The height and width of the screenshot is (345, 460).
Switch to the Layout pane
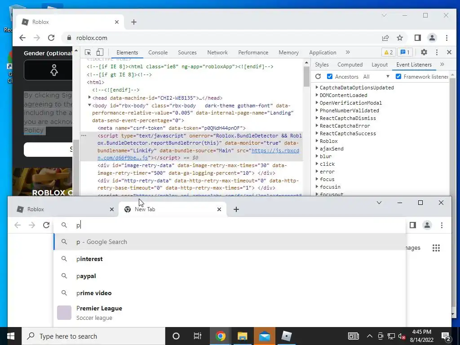(x=380, y=65)
